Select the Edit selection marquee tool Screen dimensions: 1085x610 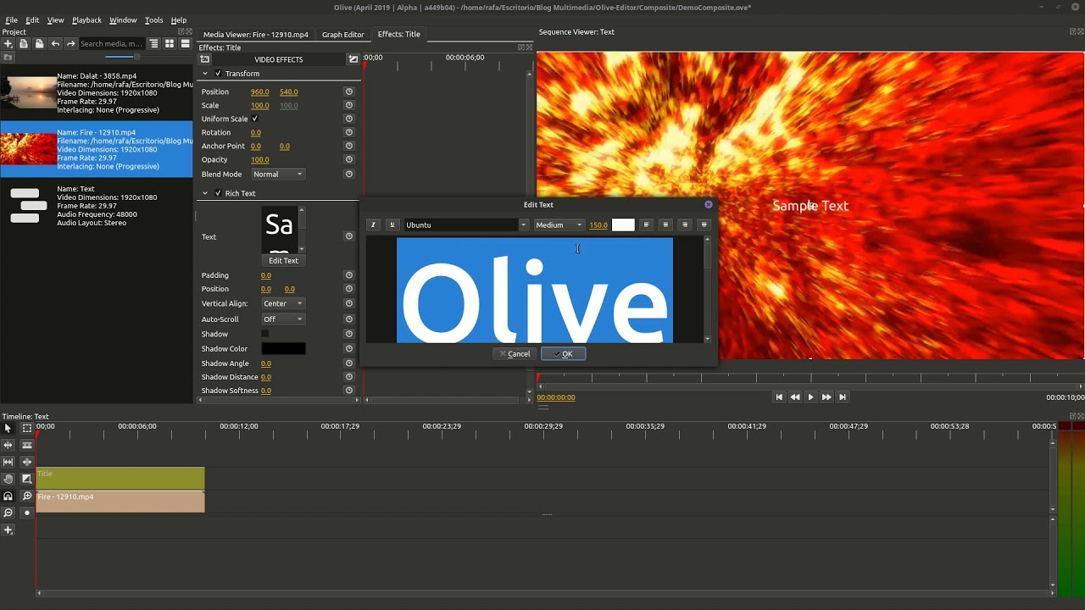click(x=26, y=429)
